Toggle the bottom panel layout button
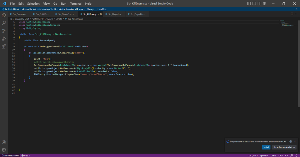This screenshot has width=300, height=157. tap(254, 4)
